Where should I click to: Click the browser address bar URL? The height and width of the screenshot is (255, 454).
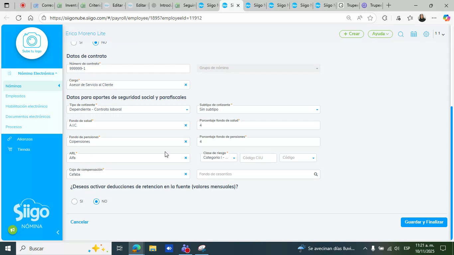click(x=126, y=18)
